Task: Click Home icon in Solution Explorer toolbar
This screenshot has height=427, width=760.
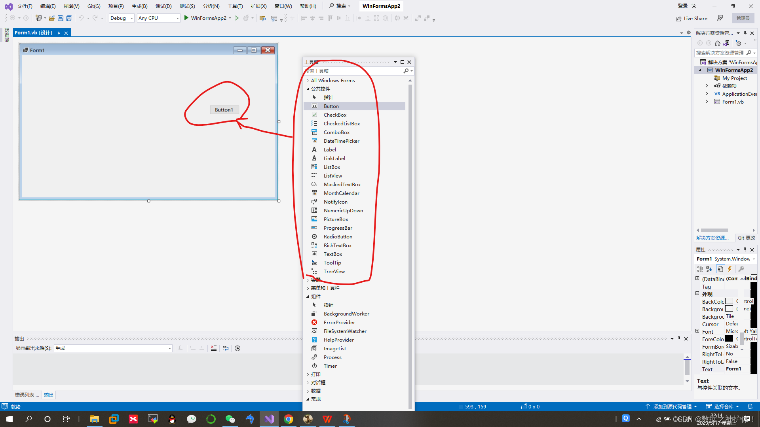Action: click(718, 43)
